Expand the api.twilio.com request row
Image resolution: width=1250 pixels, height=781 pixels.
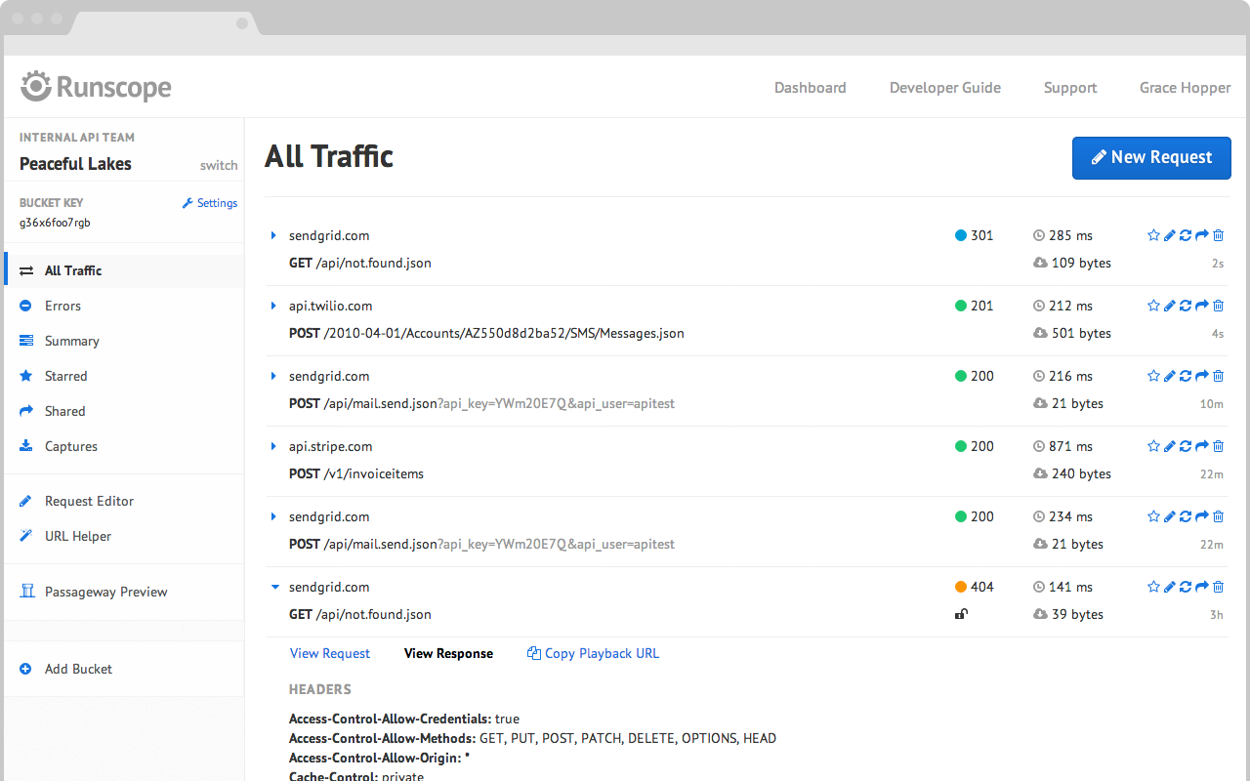[x=273, y=306]
